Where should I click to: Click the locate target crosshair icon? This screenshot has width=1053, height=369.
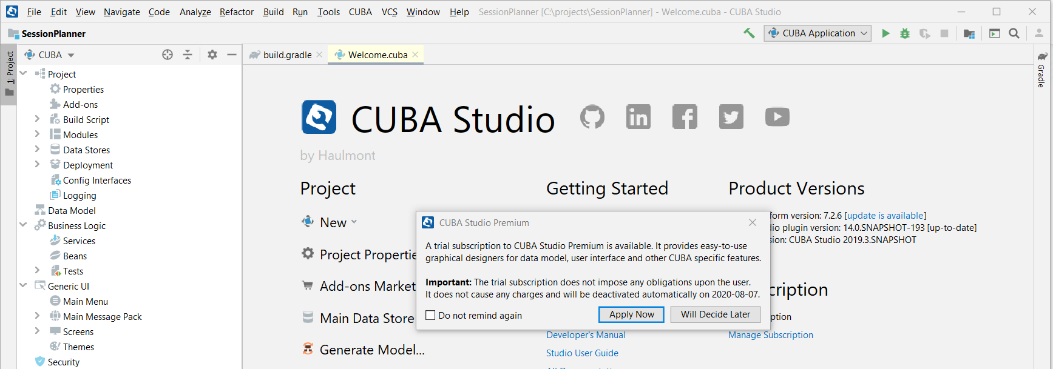[168, 55]
